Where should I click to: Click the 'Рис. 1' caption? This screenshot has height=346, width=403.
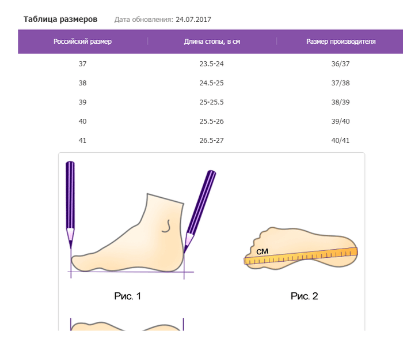pos(128,296)
